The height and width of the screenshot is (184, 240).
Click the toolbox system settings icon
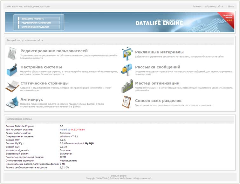point(12,70)
